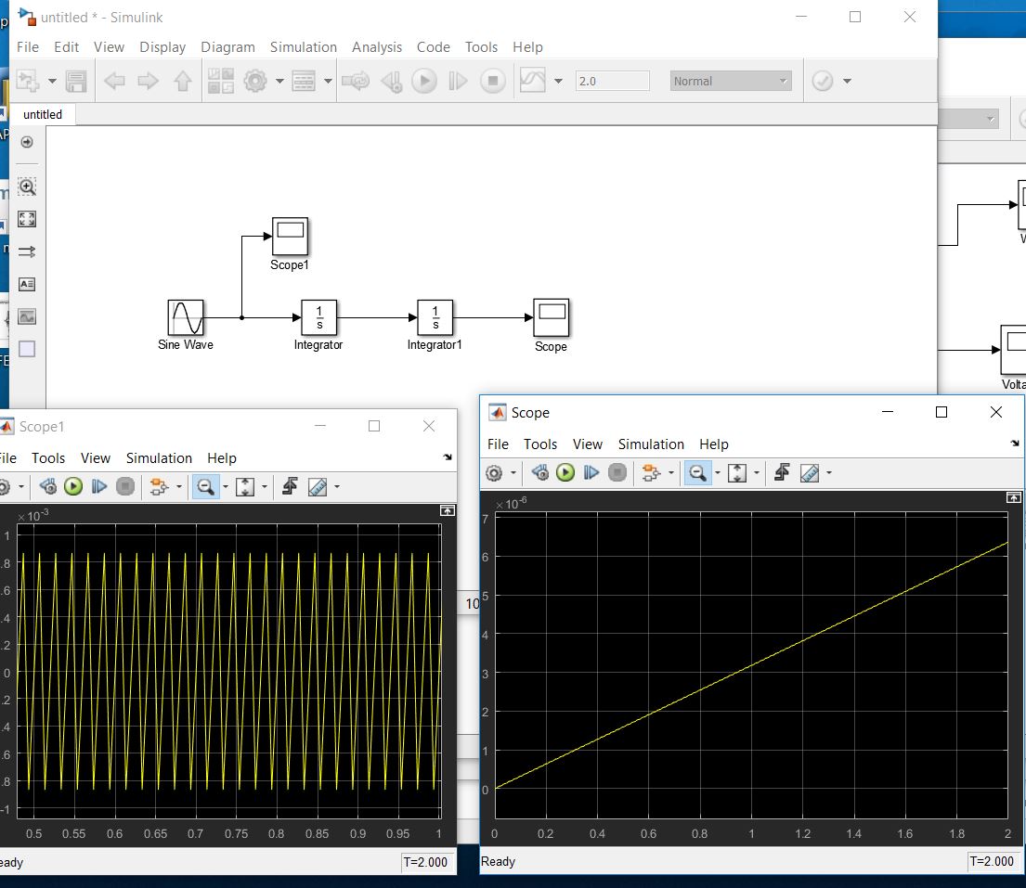
Task: Toggle the Zoom Out tool in Scope window
Action: (695, 473)
